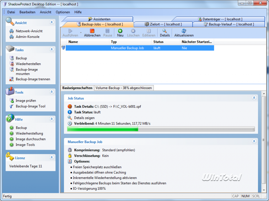Click the Task Status läuft line
The width and height of the screenshot is (269, 201).
pyautogui.click(x=87, y=112)
